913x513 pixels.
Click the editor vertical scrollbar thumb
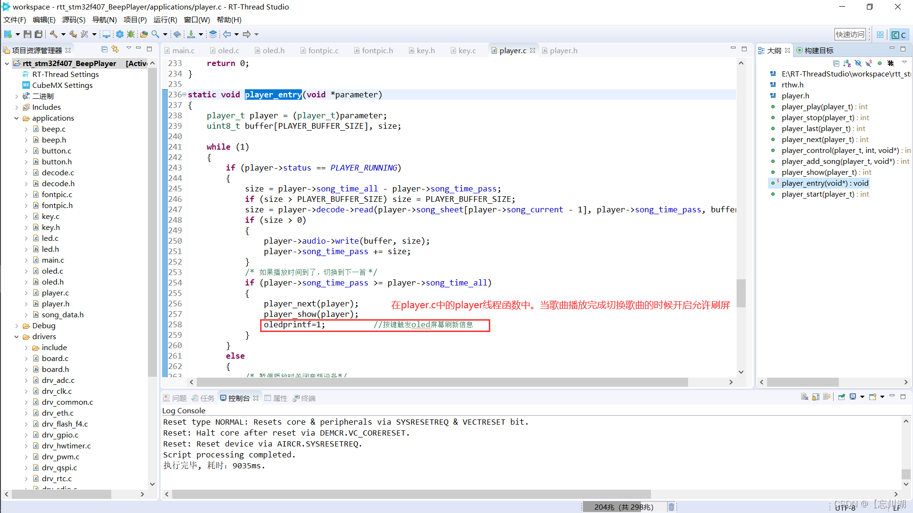[x=741, y=294]
